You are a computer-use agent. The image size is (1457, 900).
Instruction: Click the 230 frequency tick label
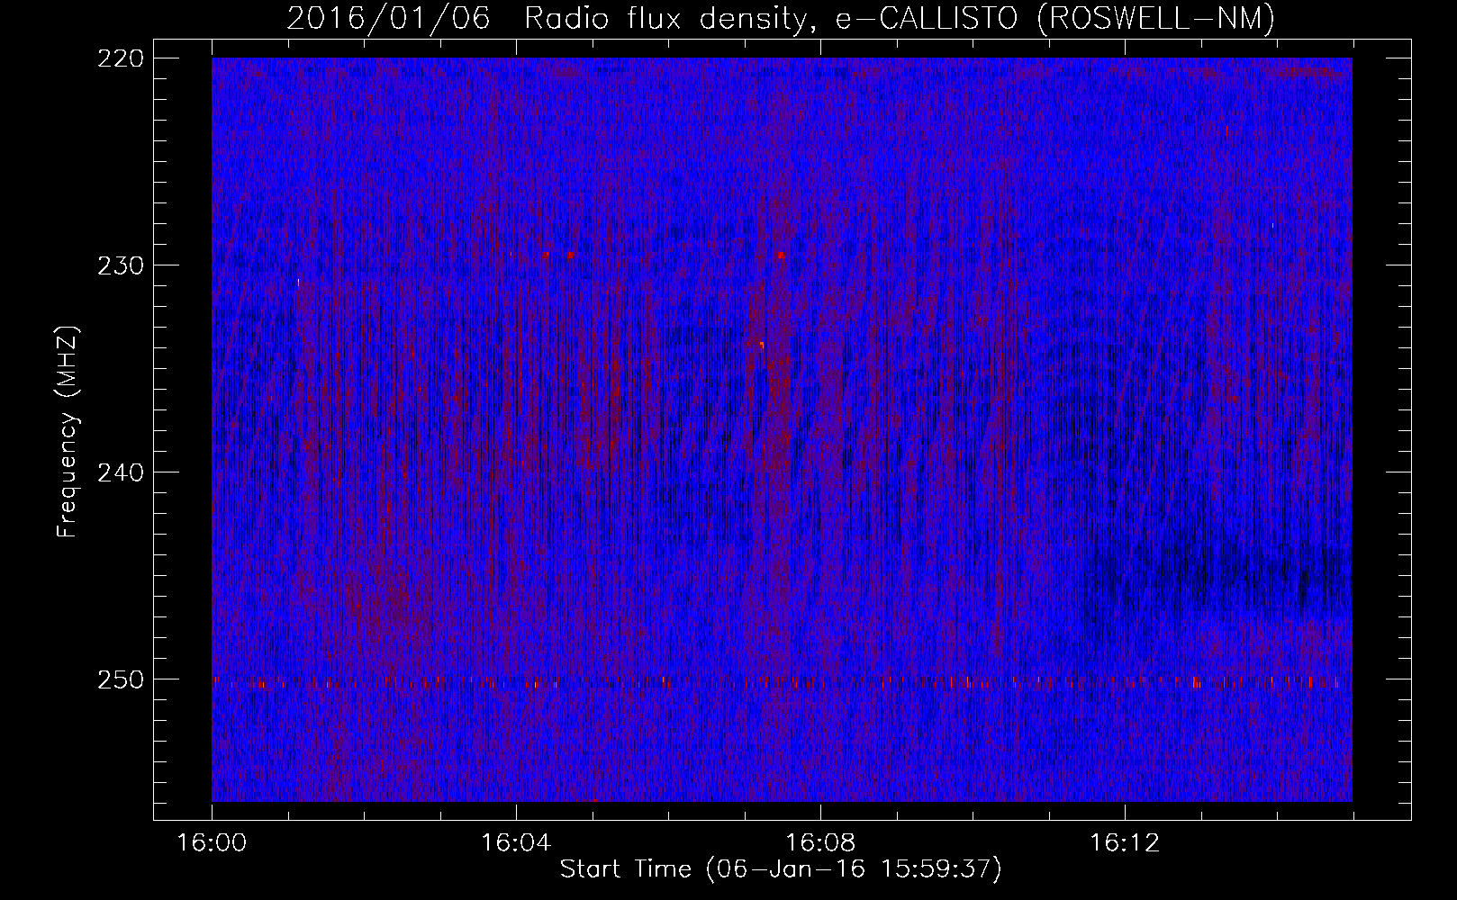[120, 265]
